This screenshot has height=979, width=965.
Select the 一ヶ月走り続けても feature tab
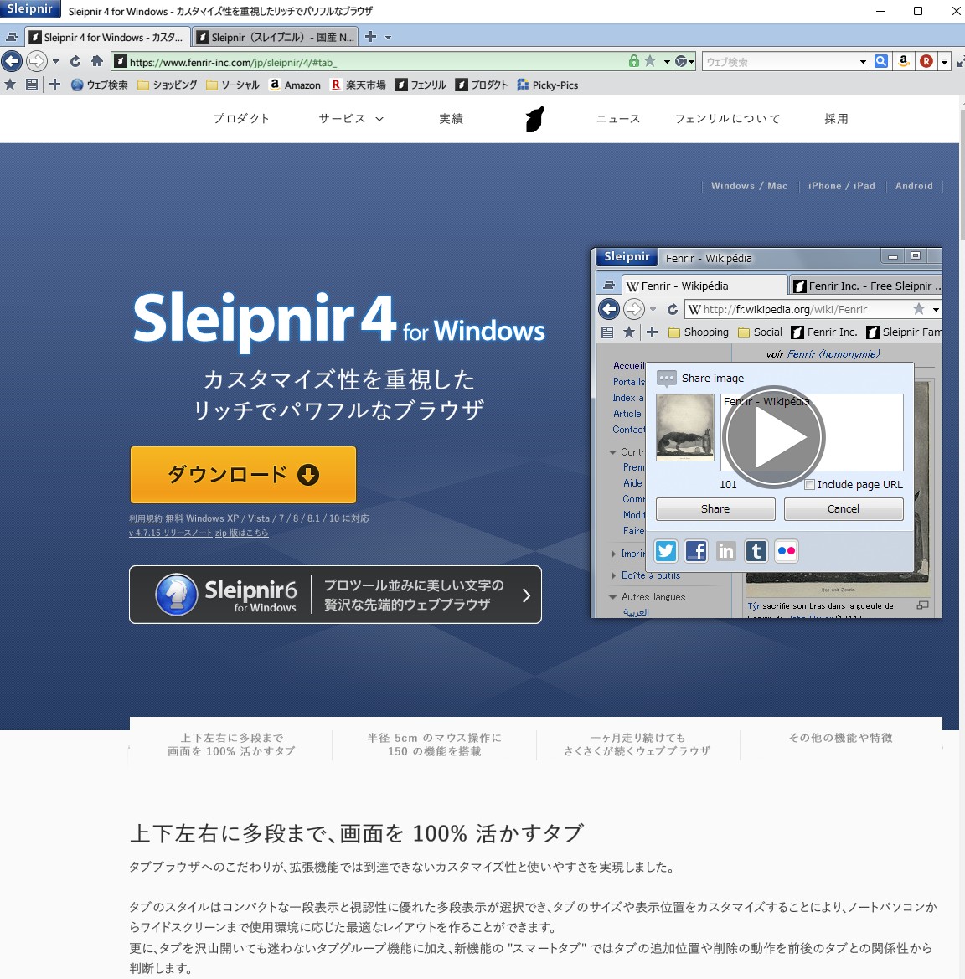tap(637, 745)
